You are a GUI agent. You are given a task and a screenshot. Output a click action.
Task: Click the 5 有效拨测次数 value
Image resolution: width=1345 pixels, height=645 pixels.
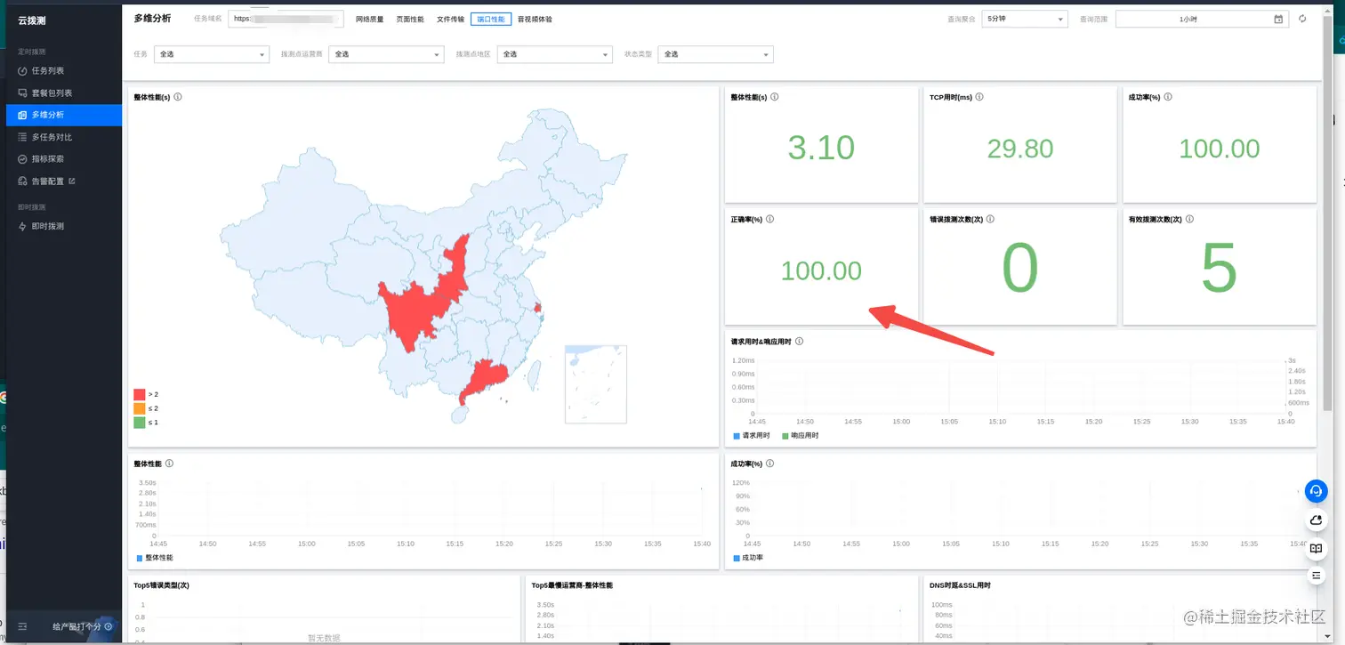[1220, 270]
